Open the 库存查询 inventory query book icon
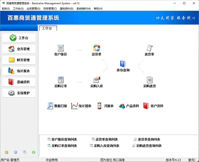 pyautogui.click(x=123, y=64)
